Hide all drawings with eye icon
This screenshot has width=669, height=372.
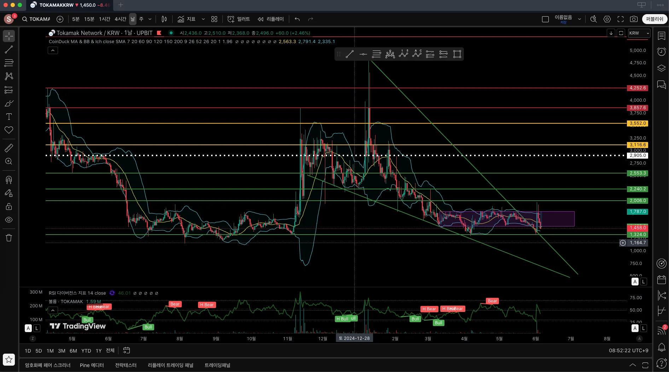[x=9, y=220]
